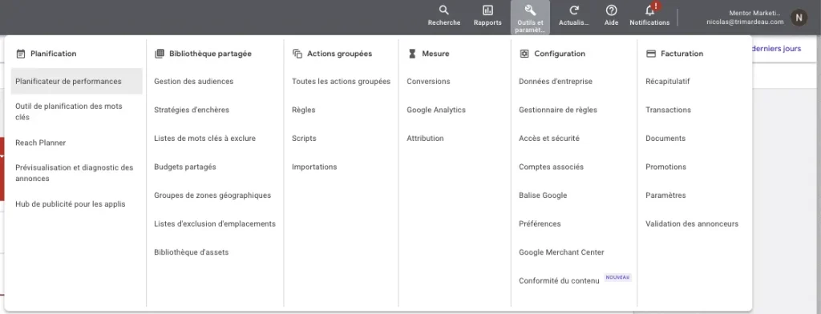Click the Bibliothèque partagée heading
This screenshot has width=821, height=314.
point(211,54)
